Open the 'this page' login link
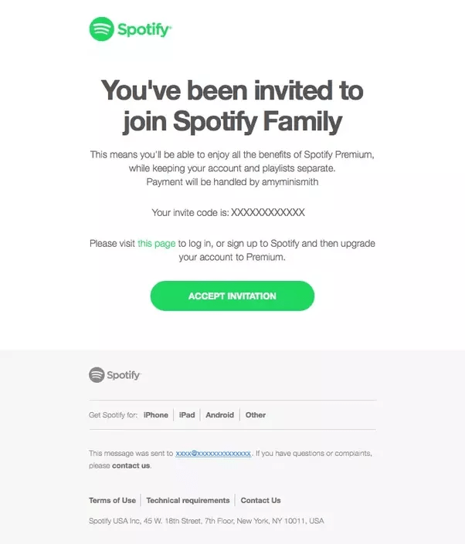 pos(157,244)
